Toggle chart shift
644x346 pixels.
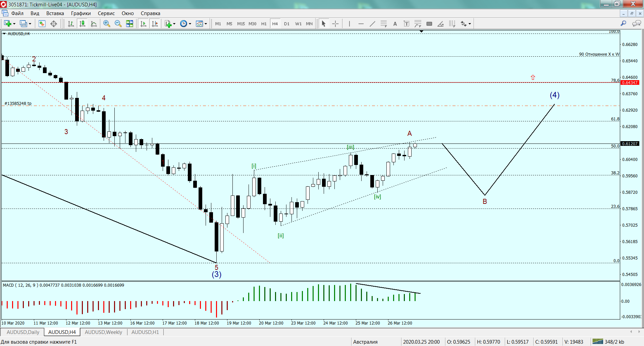tap(155, 23)
